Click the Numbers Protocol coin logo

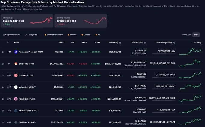[16, 52]
